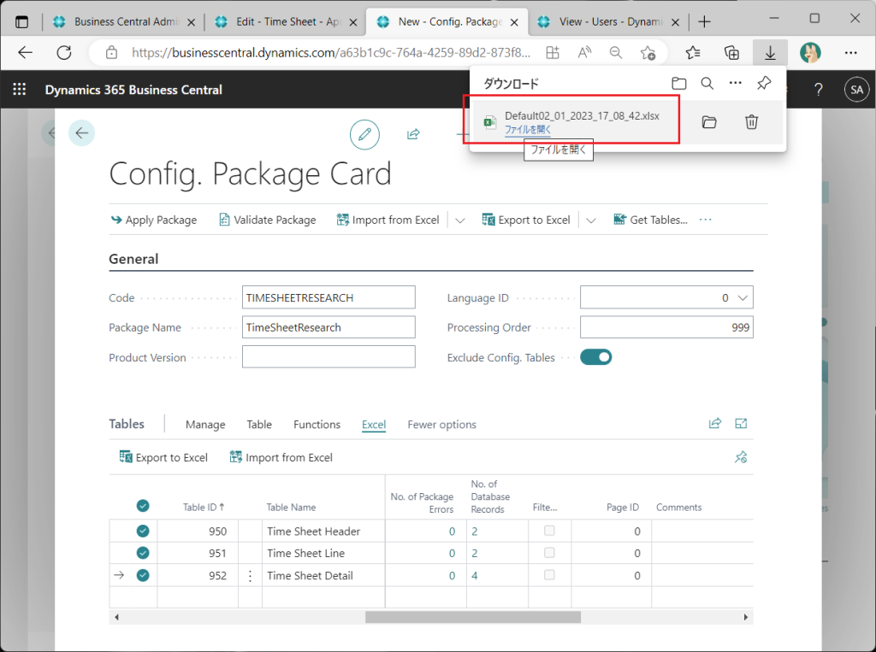Click the Product Version input field
The image size is (876, 652).
[x=328, y=357]
